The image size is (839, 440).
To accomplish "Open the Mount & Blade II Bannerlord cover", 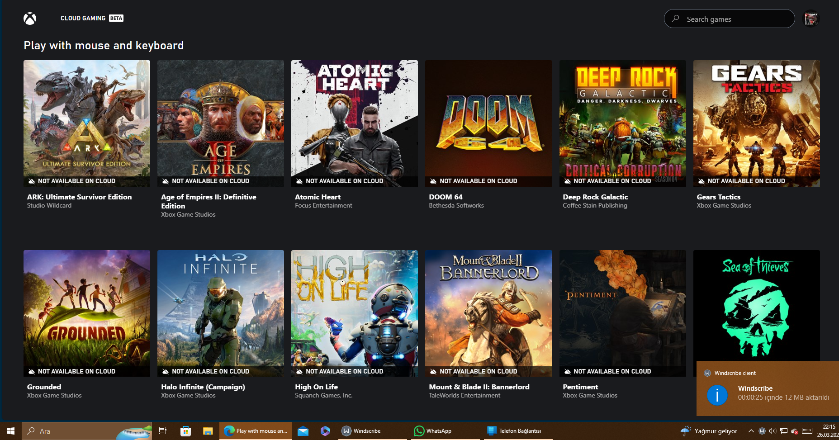I will point(488,313).
